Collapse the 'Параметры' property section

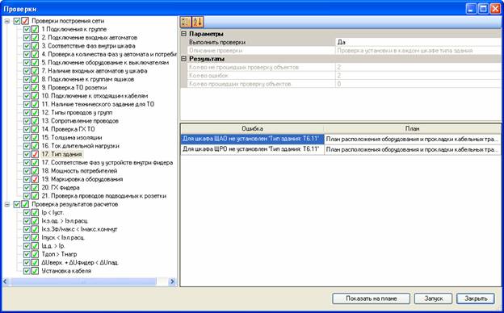[x=184, y=34]
